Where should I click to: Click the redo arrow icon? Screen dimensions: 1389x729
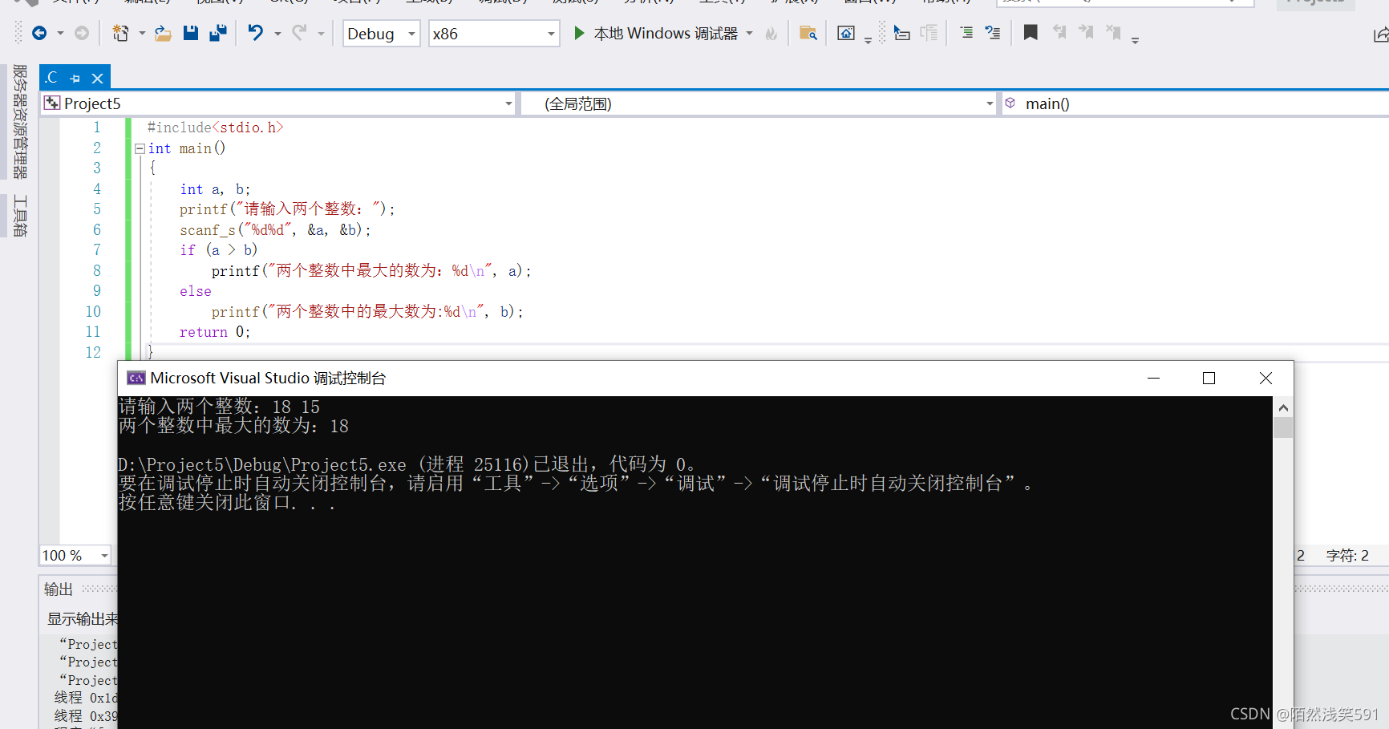click(299, 33)
